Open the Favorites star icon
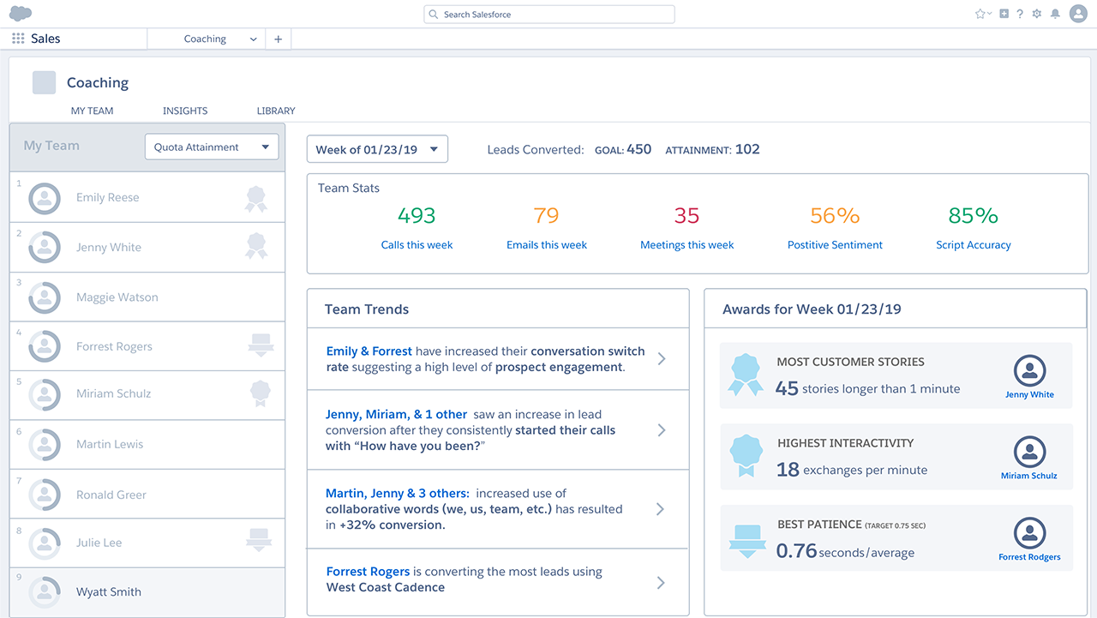Viewport: 1097px width, 618px height. click(980, 14)
